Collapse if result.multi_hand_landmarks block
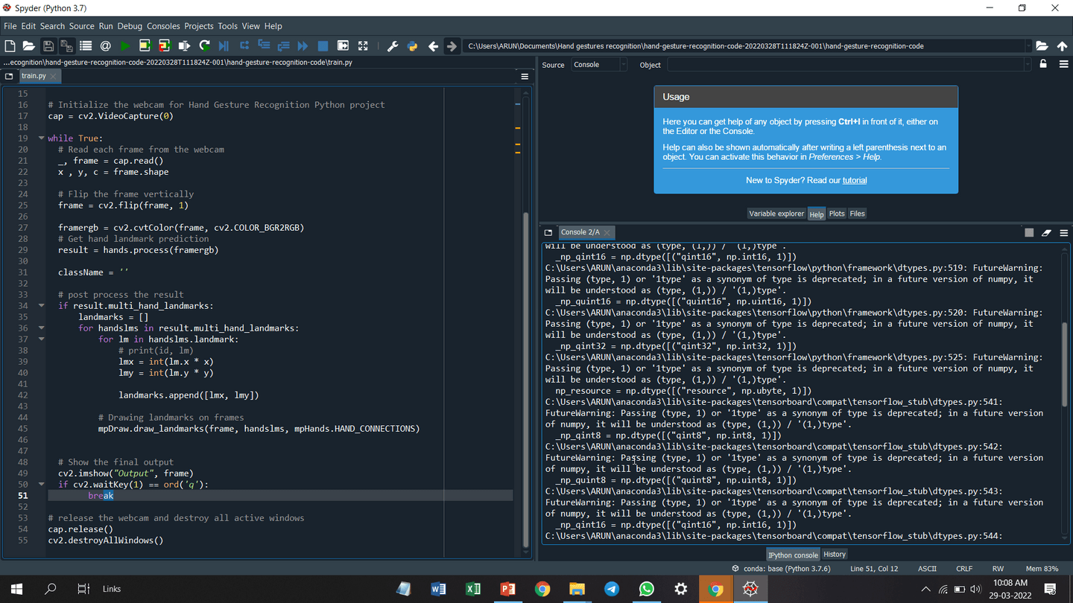The image size is (1073, 603). pos(42,306)
